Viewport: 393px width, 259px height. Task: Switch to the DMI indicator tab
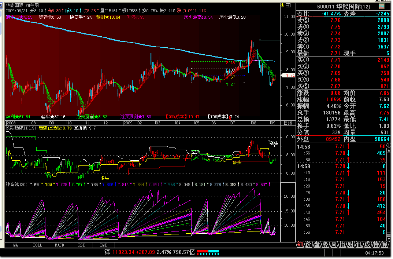(x=104, y=245)
